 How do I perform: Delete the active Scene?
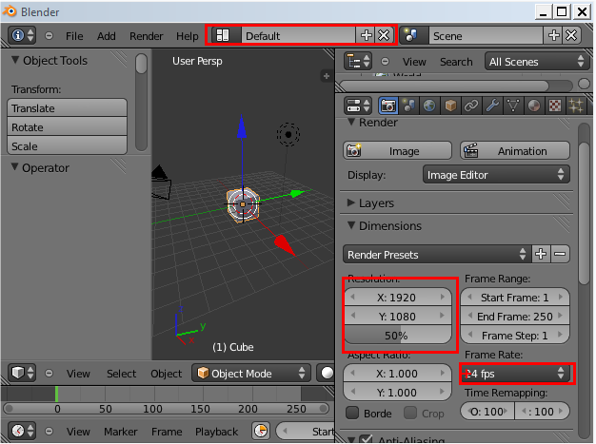[571, 36]
